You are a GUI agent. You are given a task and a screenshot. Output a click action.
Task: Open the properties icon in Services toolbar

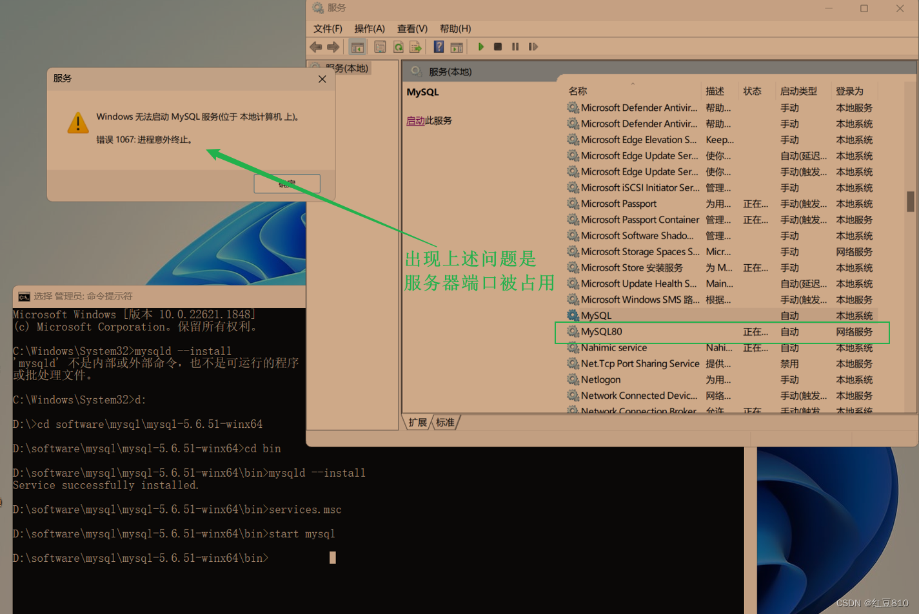click(380, 47)
